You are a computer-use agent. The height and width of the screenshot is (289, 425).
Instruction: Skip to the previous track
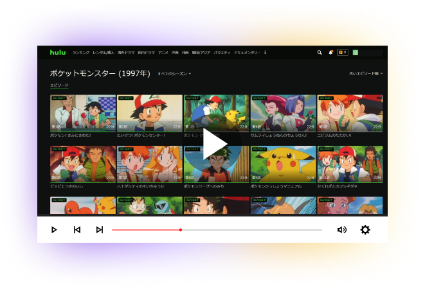coord(77,230)
